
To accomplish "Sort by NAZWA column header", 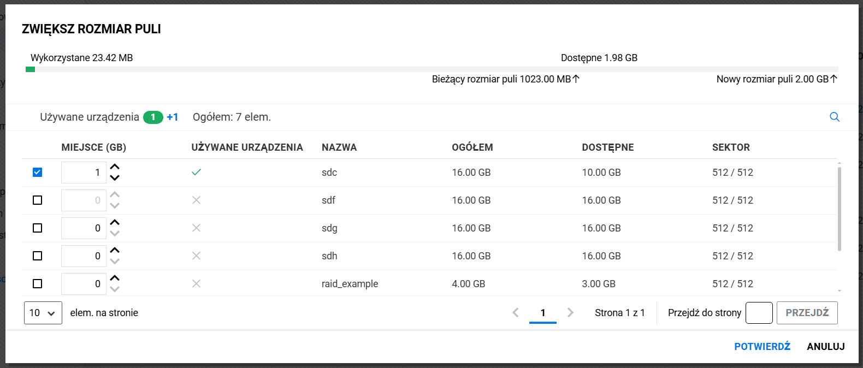I will 339,147.
